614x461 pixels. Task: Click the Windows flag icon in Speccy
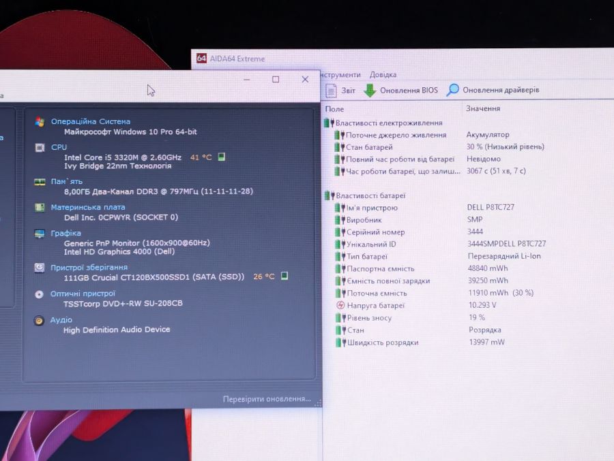40,122
